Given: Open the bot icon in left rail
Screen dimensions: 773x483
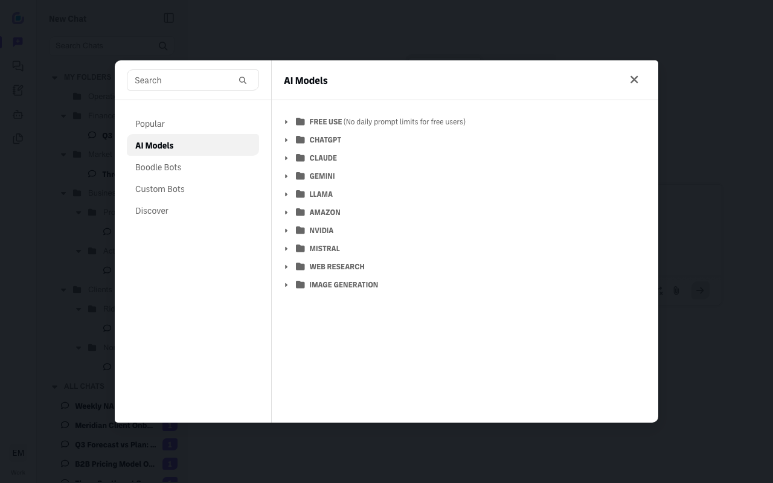Looking at the screenshot, I should point(18,115).
